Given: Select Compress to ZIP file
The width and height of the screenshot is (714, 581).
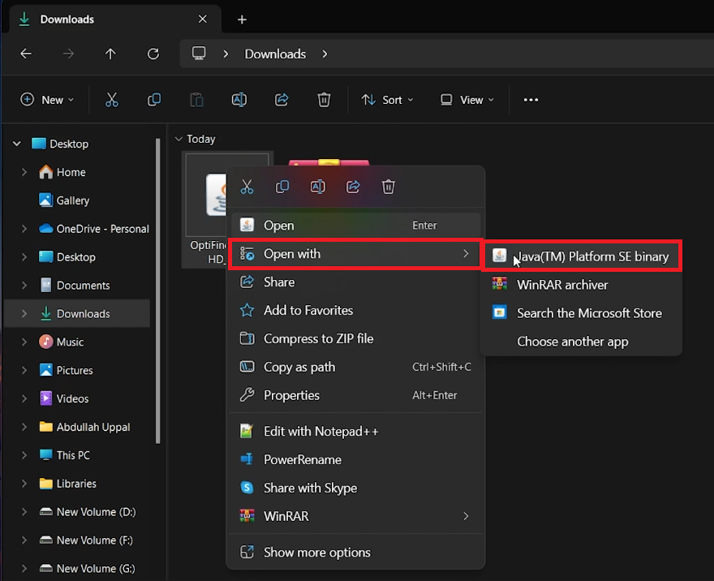Looking at the screenshot, I should [355, 338].
